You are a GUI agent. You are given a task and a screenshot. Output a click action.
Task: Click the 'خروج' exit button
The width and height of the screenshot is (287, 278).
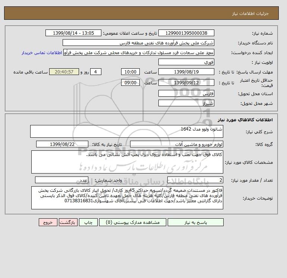coord(48,222)
